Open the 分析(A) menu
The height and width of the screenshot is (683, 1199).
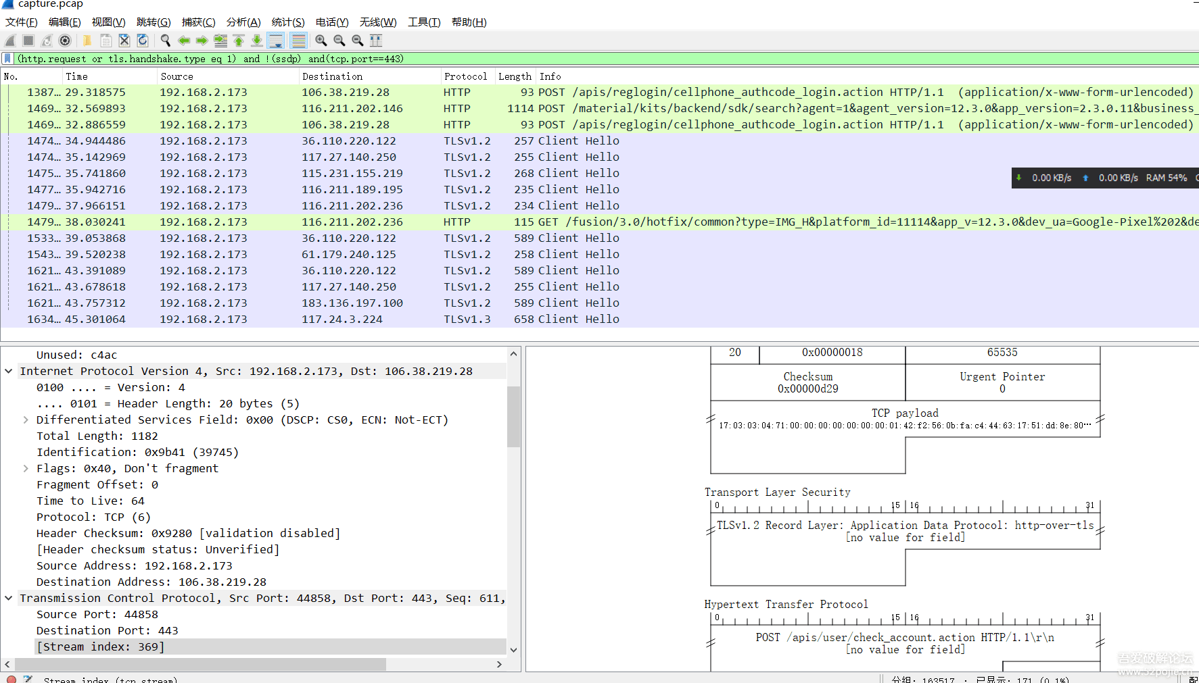pos(243,22)
